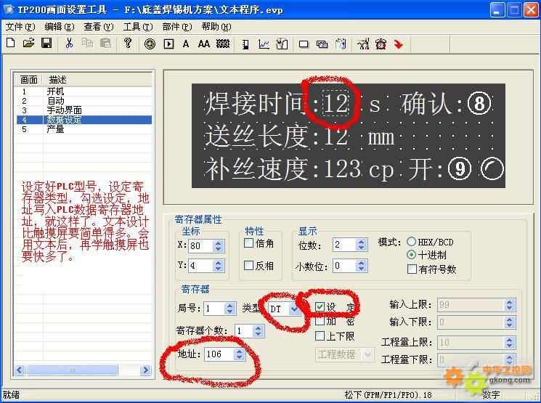The width and height of the screenshot is (541, 403).
Task: Open PLC settings tools icon
Action: [x=363, y=44]
